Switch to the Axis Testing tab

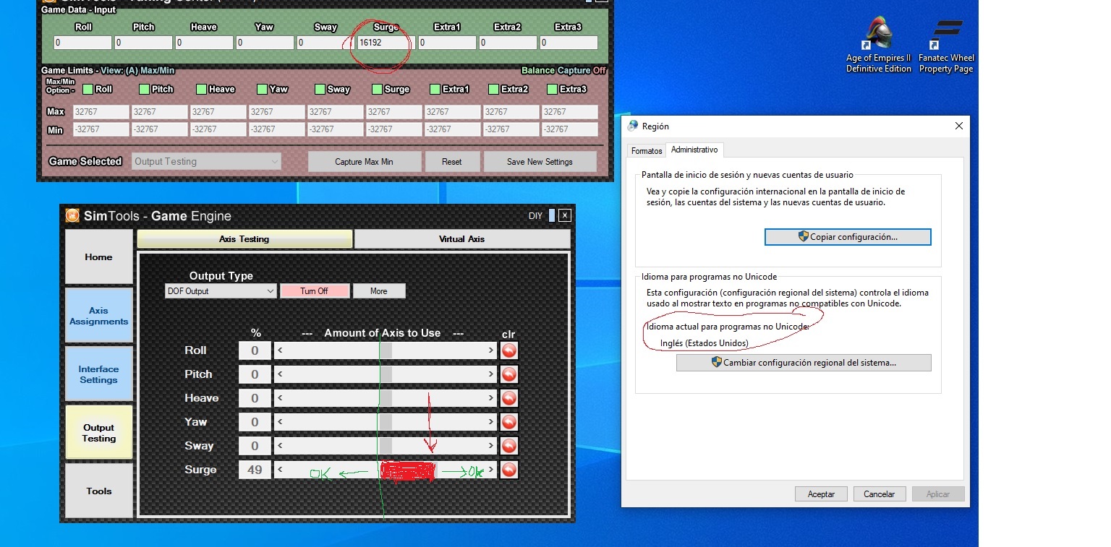coord(244,239)
